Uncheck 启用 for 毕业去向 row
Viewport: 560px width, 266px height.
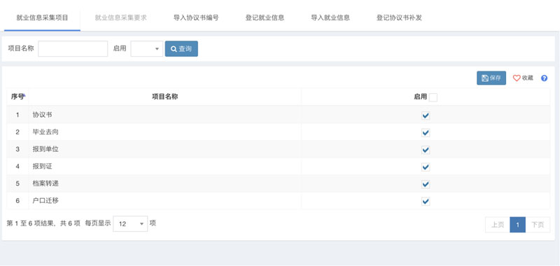[426, 133]
